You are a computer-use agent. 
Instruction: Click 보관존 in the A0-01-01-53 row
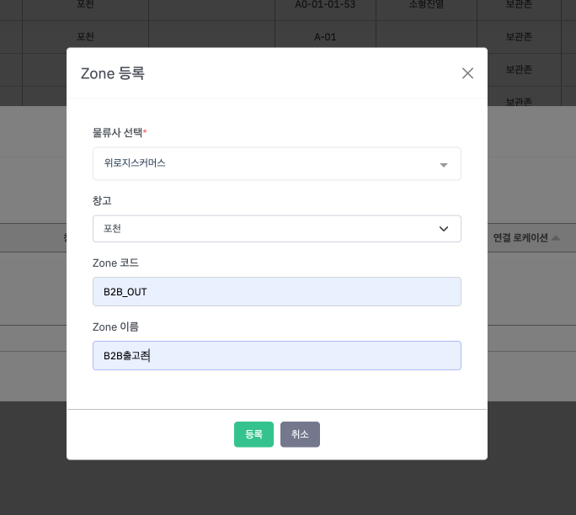(519, 4)
